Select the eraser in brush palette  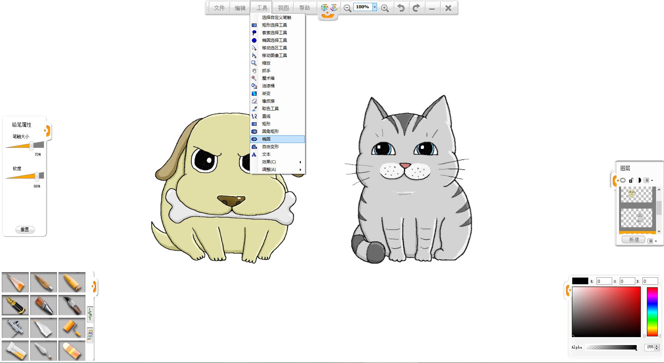72,351
